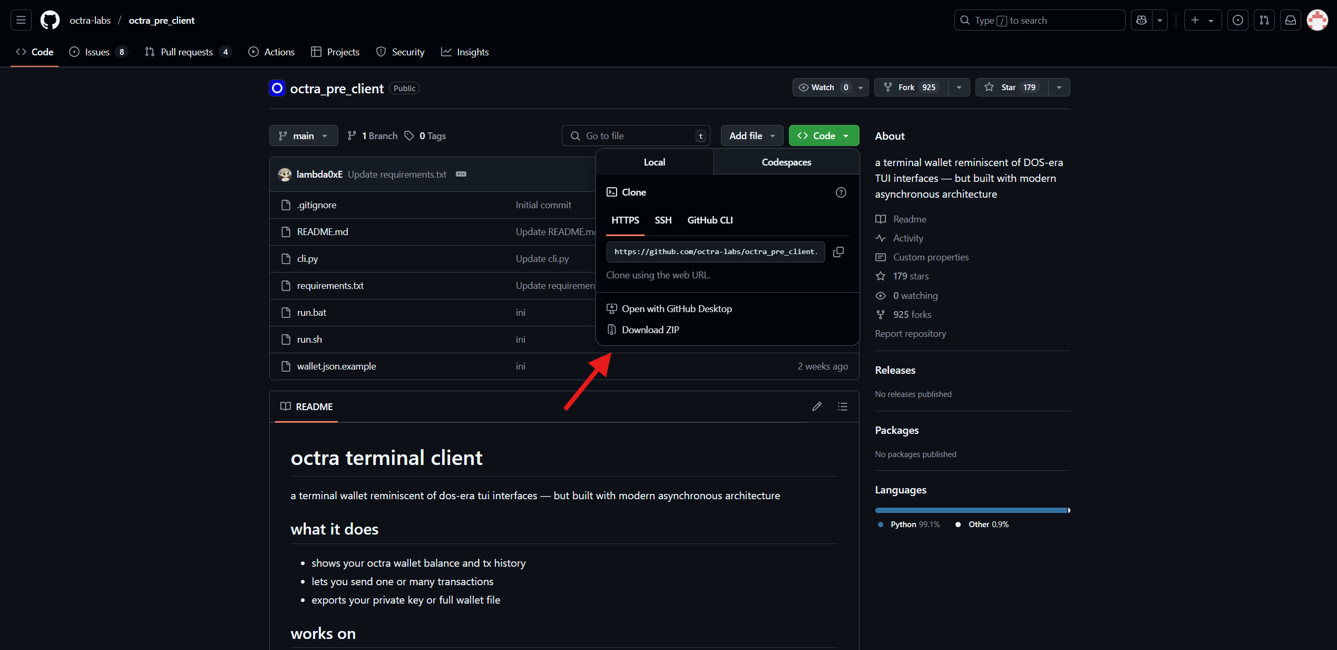1337x650 pixels.
Task: Select the Local tab in clone panel
Action: 655,162
